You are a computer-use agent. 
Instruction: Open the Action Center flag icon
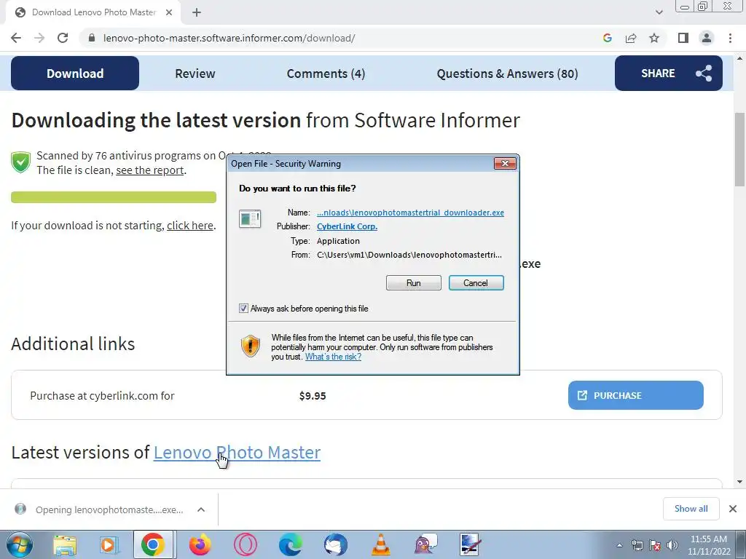click(x=655, y=545)
